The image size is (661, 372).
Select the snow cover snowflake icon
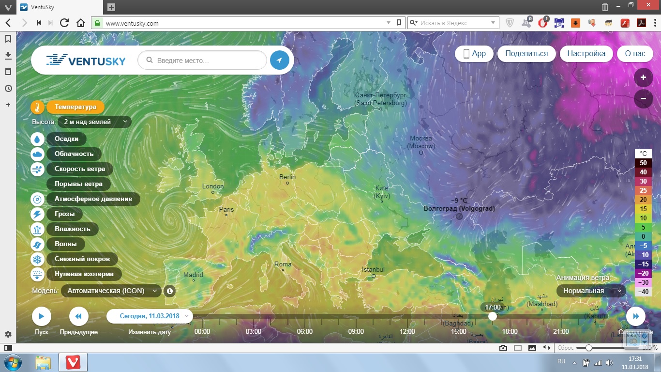coord(37,259)
